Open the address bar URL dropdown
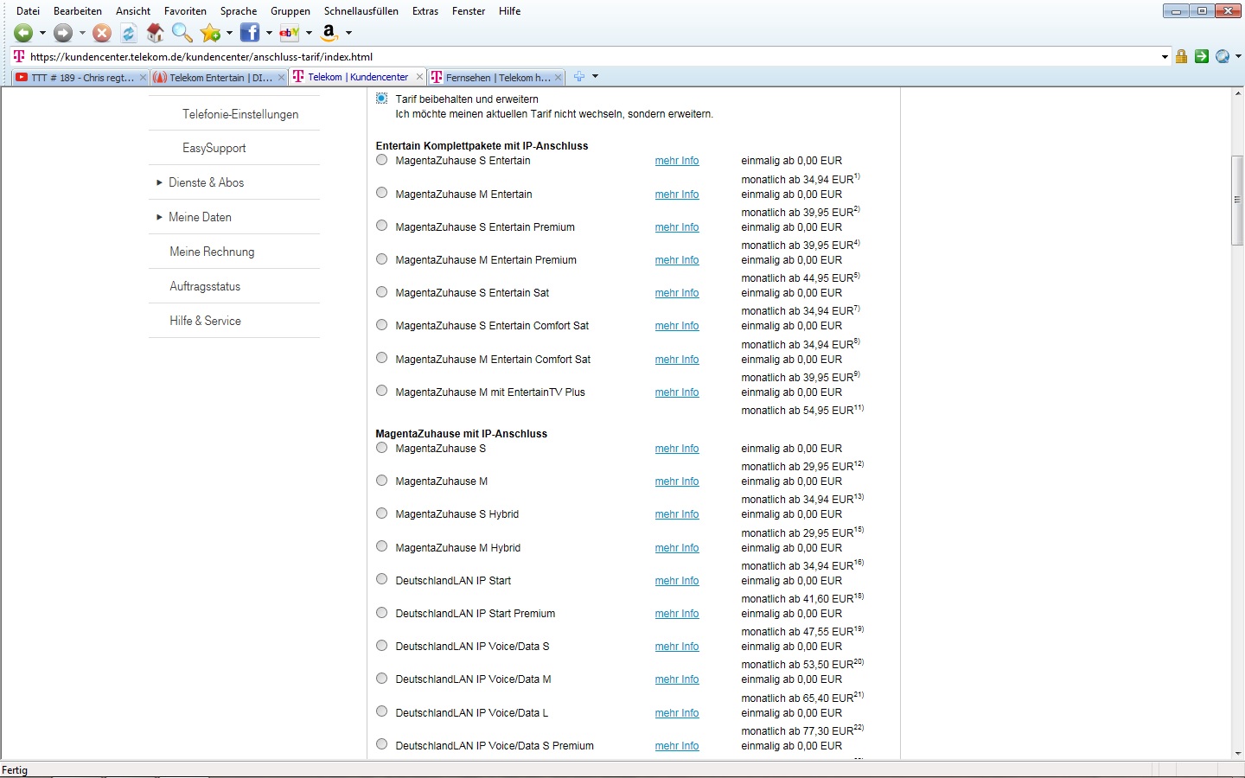1245x778 pixels. pos(1165,56)
